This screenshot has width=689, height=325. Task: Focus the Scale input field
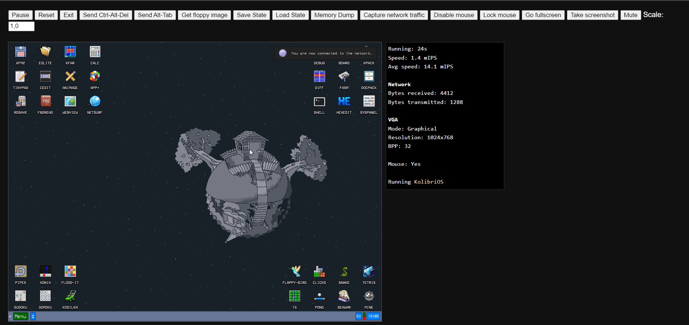pyautogui.click(x=21, y=26)
